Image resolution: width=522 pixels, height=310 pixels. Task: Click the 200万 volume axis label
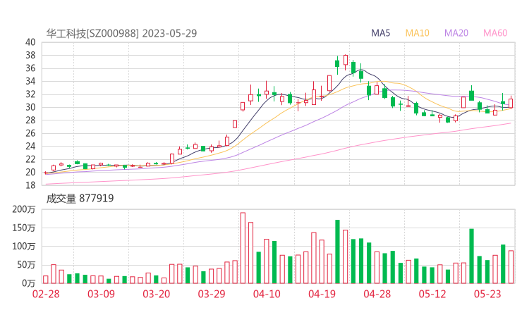tap(24, 209)
